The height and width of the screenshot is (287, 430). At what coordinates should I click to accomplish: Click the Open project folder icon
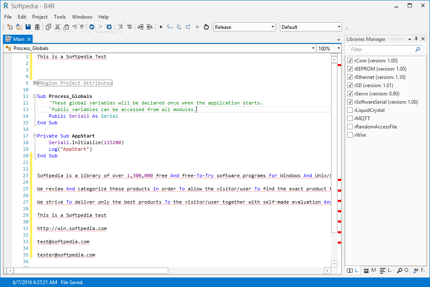19,27
